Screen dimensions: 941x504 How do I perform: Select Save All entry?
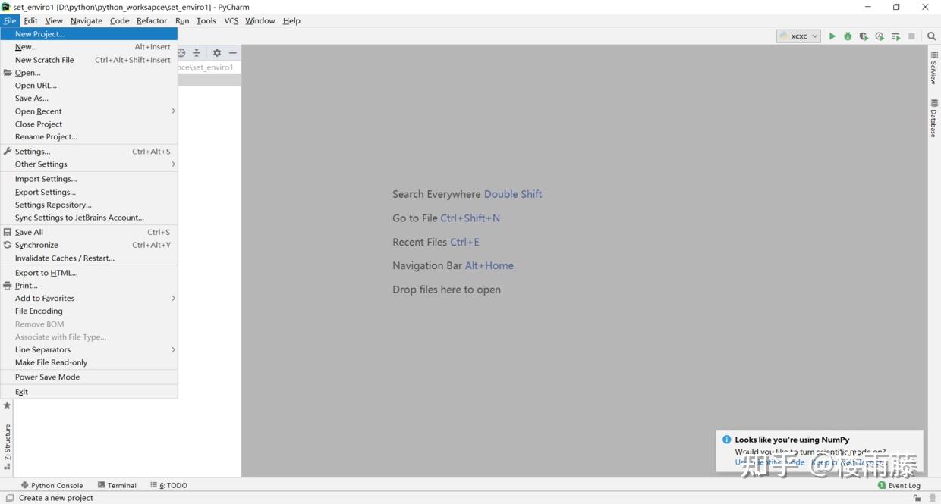89,233
